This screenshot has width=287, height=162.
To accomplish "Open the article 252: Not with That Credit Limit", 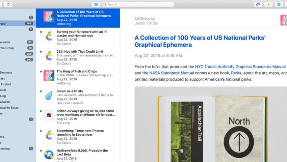I will pos(78,57).
